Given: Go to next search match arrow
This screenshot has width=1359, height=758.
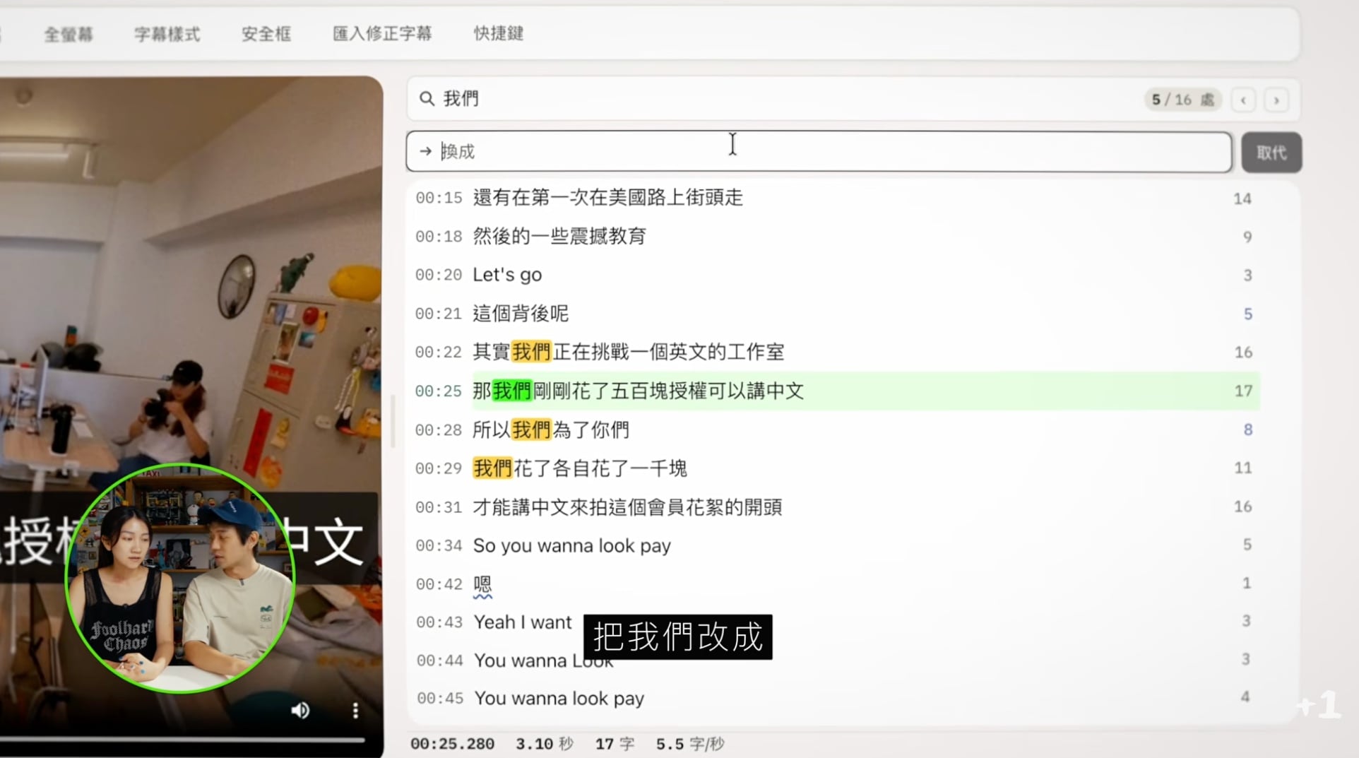Looking at the screenshot, I should click(x=1276, y=100).
